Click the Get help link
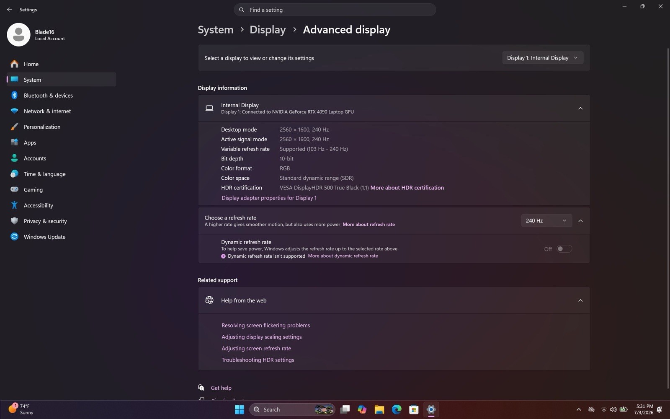The image size is (670, 419). pos(221,388)
